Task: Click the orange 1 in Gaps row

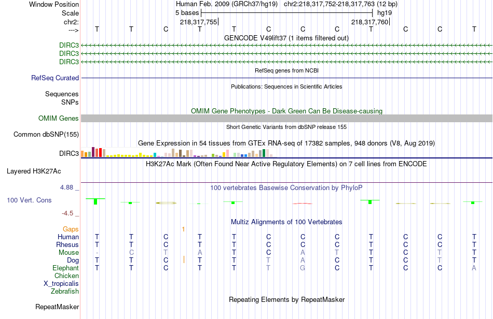Action: tap(183, 229)
